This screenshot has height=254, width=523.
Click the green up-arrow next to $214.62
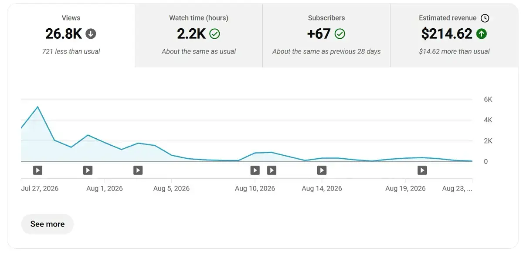click(x=482, y=33)
